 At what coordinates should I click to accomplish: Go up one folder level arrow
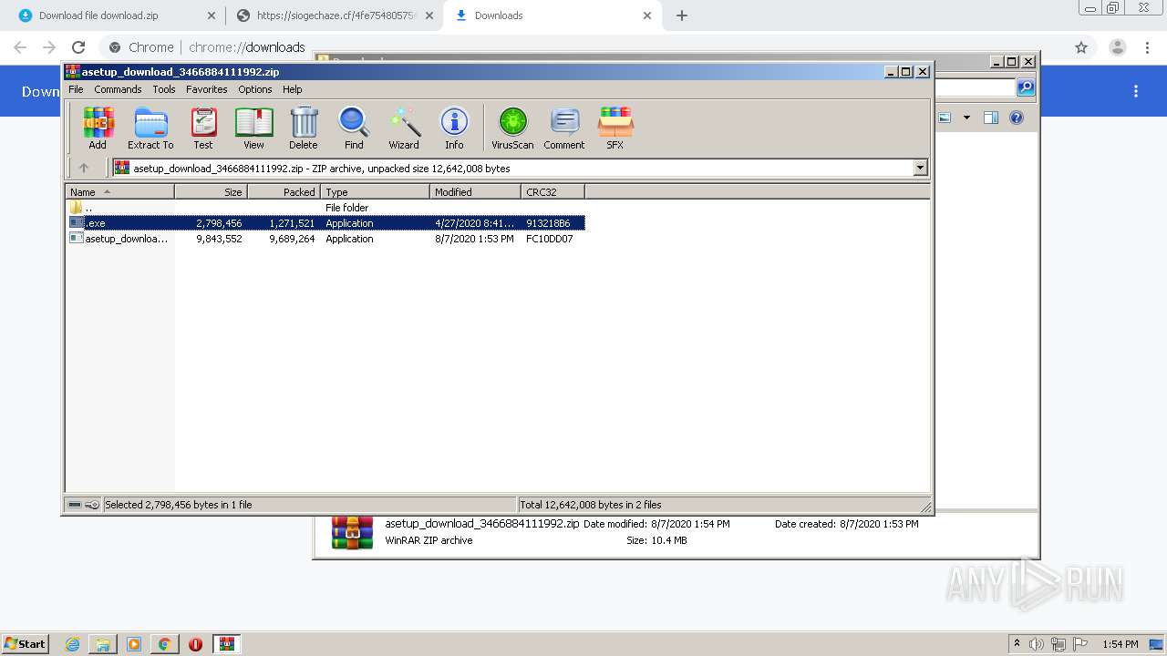[x=84, y=168]
